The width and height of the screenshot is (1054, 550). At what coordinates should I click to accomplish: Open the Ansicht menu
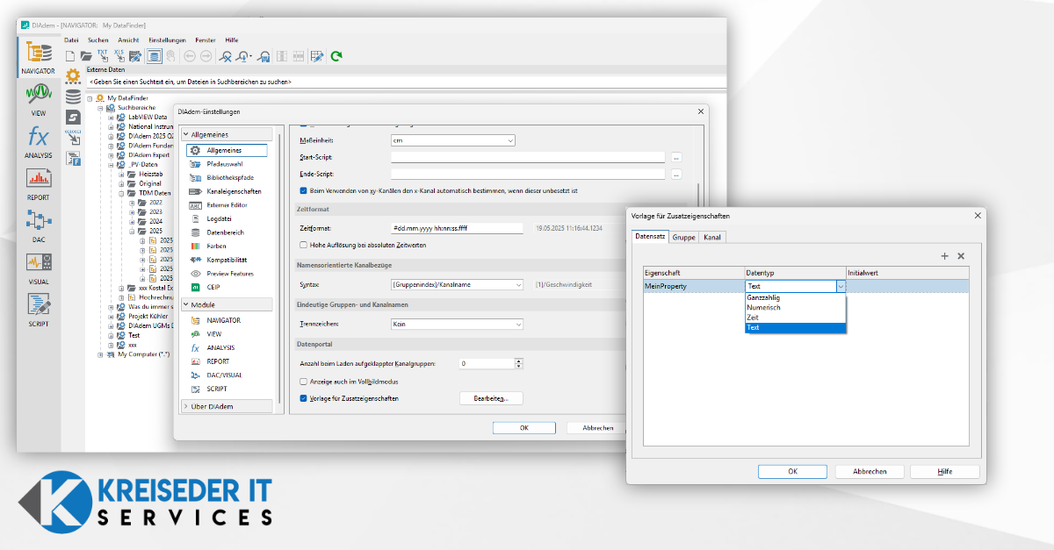[x=128, y=40]
